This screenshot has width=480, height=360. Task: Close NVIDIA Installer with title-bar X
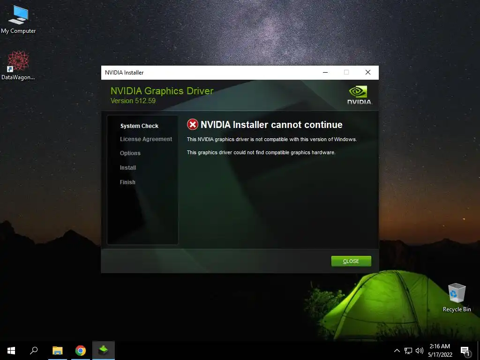[368, 72]
